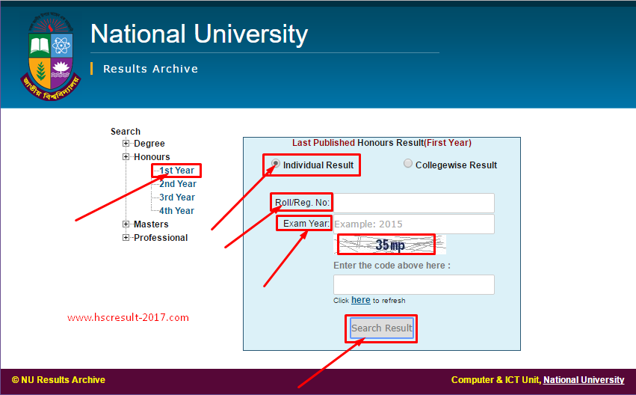Select Honours 1st Year results

point(176,171)
